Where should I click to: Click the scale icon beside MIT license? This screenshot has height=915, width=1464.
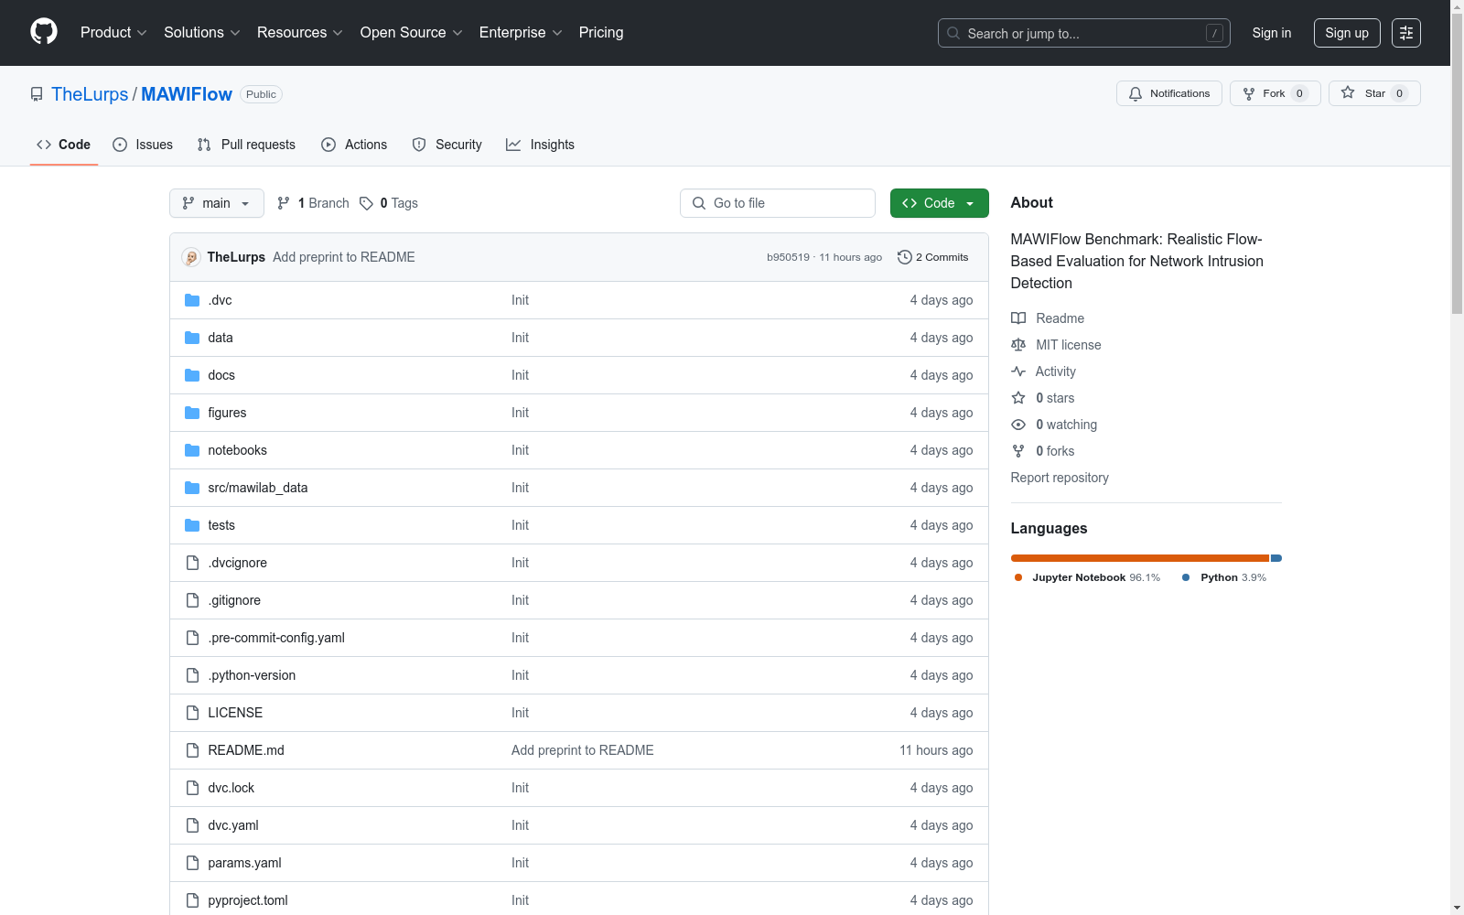(x=1018, y=345)
